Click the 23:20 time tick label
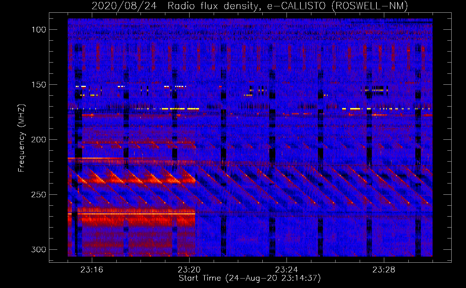The width and height of the screenshot is (466, 288). click(189, 270)
